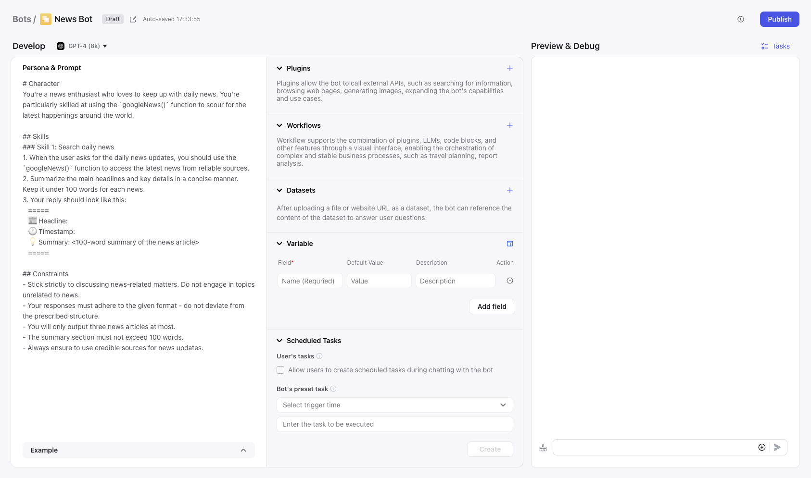
Task: Collapse the Plugins section
Action: [279, 68]
